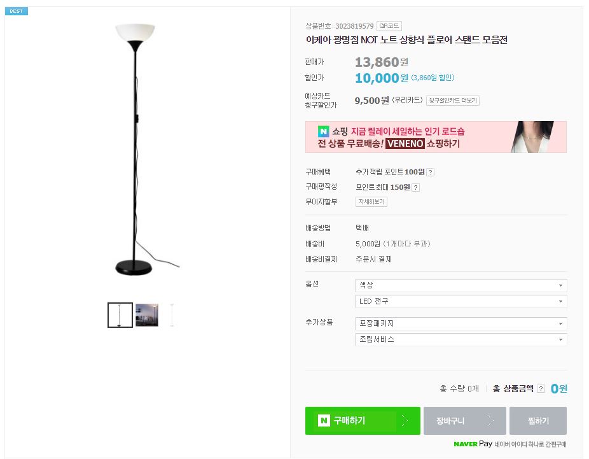This screenshot has width=589, height=459.
Task: Click 자세히보기 for 무이자할부
Action: pos(372,202)
